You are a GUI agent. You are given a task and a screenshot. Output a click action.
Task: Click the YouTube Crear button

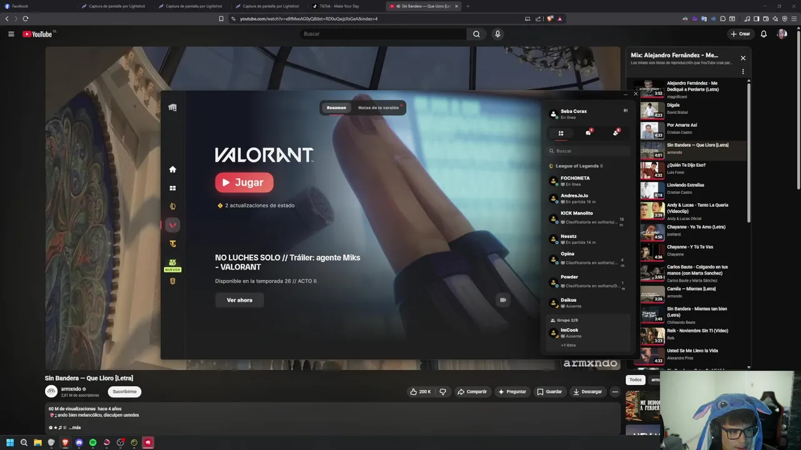740,34
